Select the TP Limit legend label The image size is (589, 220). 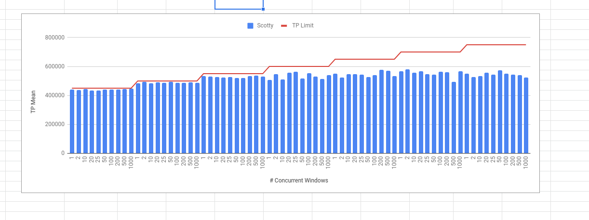[303, 26]
